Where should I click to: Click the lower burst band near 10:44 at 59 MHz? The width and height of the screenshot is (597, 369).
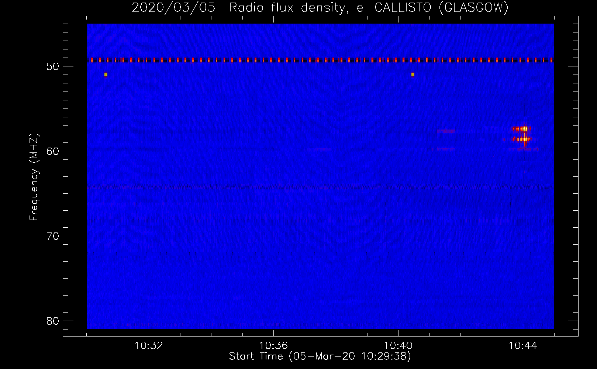click(522, 139)
